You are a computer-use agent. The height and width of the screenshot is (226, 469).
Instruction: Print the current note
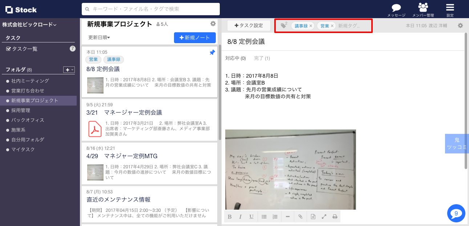tap(335, 216)
